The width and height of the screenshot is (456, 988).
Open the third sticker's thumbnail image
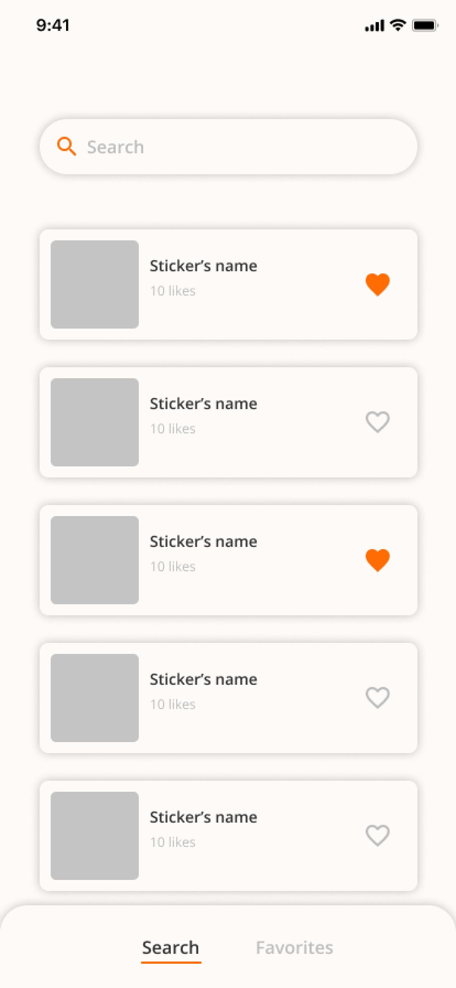95,561
